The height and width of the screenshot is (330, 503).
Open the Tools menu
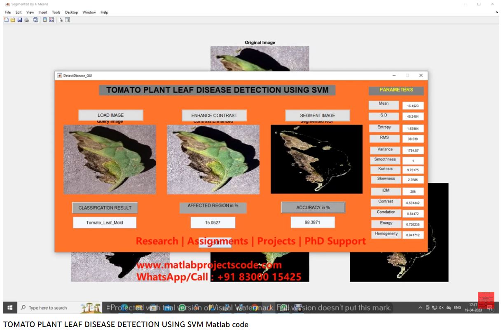coord(56,12)
